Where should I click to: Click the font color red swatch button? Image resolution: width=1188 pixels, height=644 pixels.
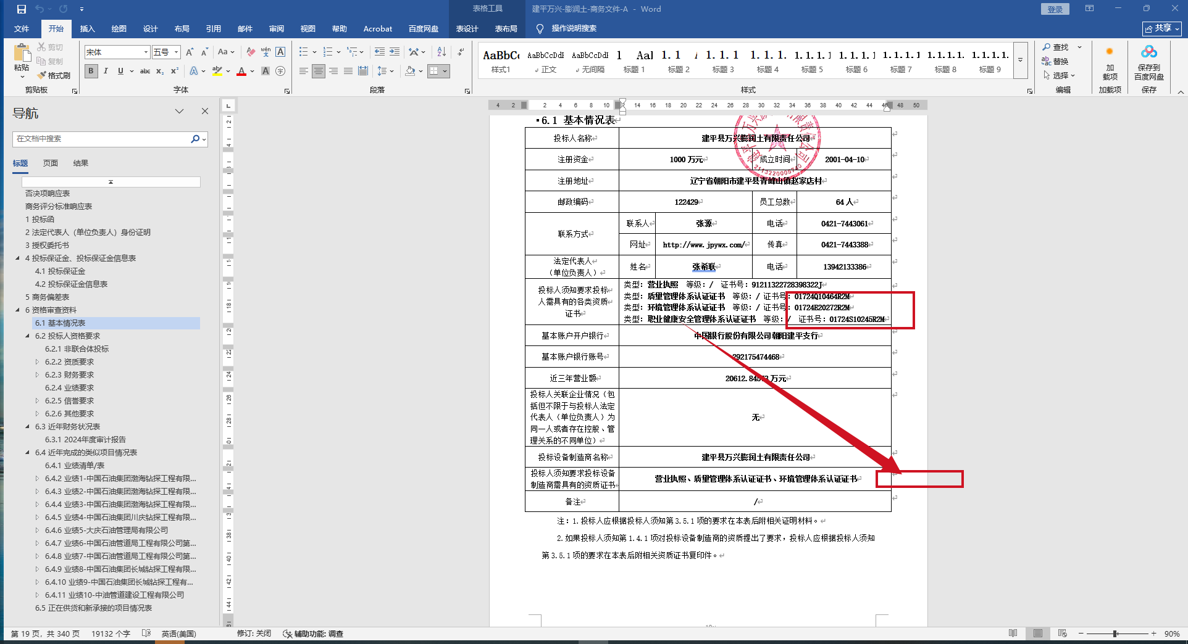point(241,71)
